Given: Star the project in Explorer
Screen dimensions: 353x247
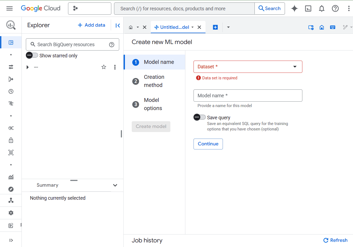Looking at the screenshot, I should coord(104,67).
